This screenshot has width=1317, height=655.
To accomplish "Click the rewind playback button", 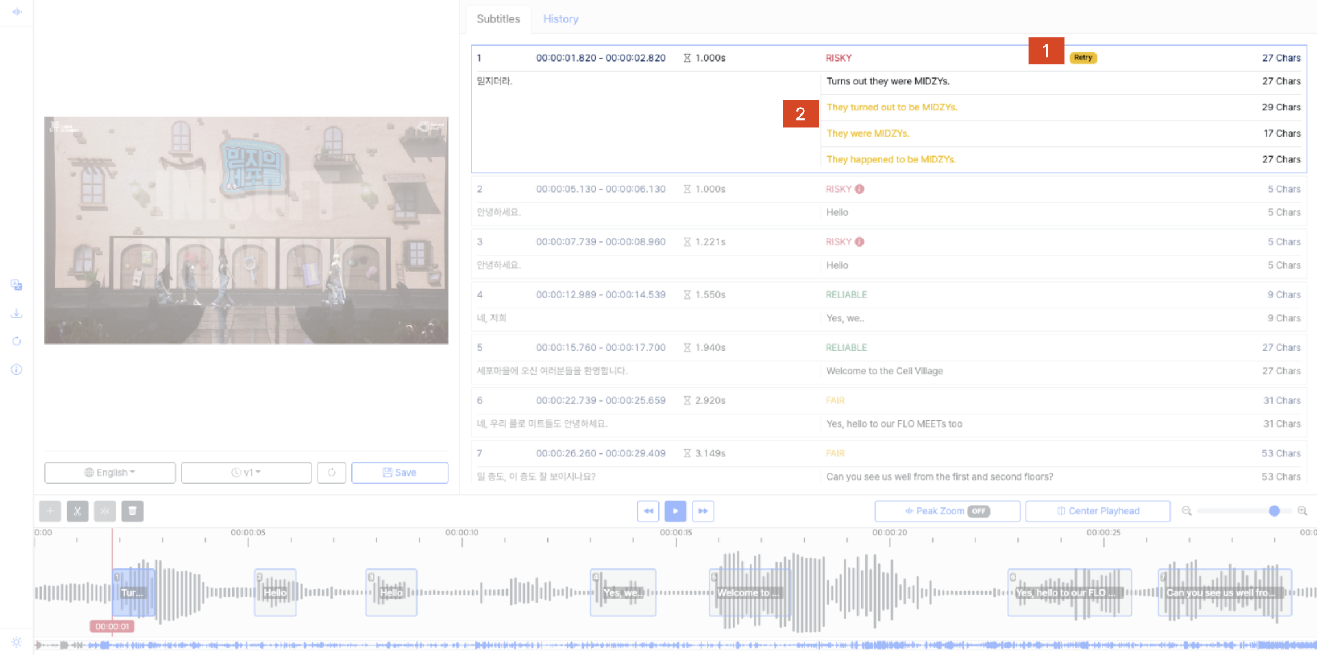I will (x=648, y=511).
